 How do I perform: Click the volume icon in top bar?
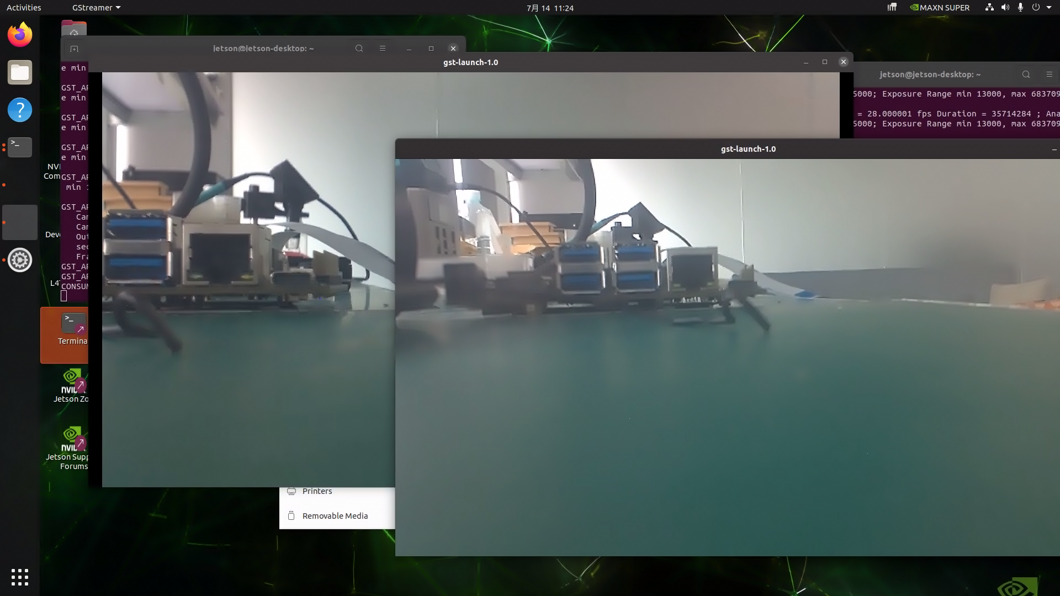1005,8
